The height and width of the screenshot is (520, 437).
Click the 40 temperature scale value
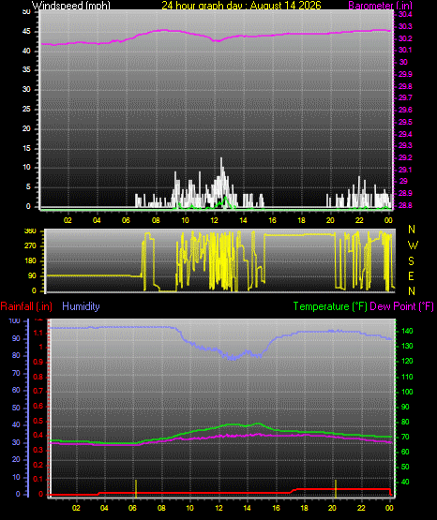click(405, 482)
